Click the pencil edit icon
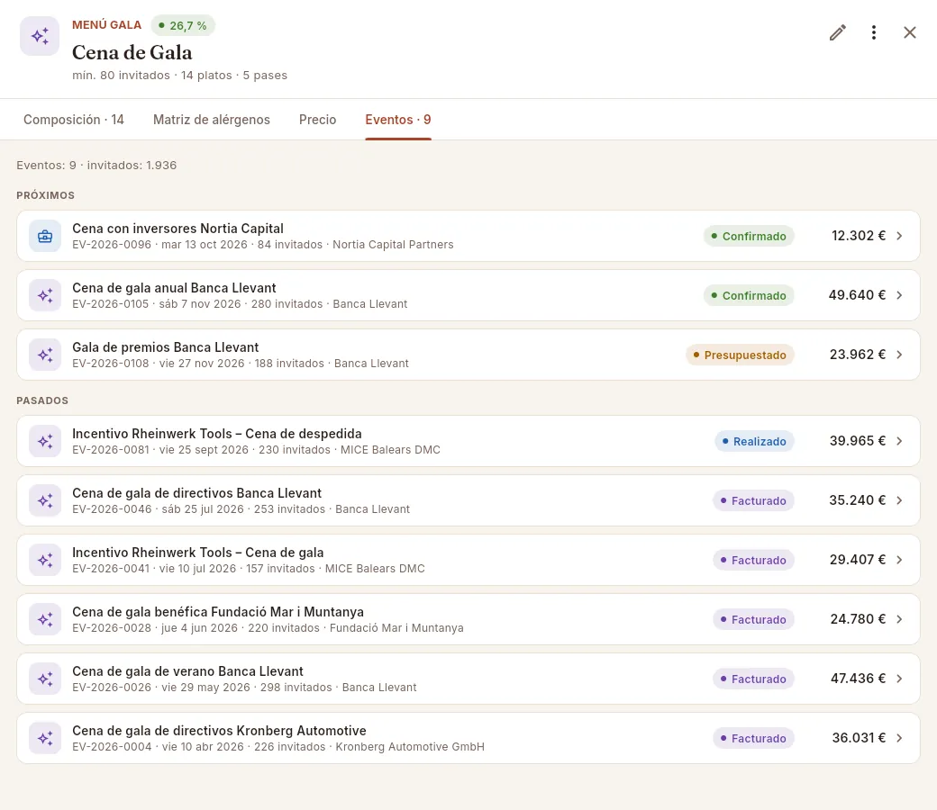Screen dimensions: 937x810 (x=838, y=32)
